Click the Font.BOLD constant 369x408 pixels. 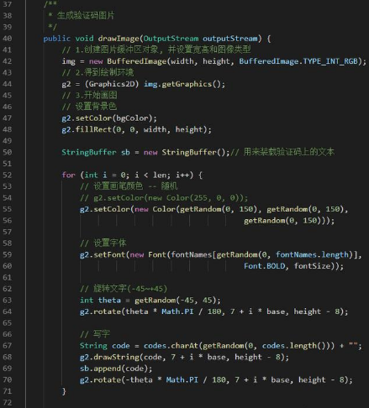264,266
